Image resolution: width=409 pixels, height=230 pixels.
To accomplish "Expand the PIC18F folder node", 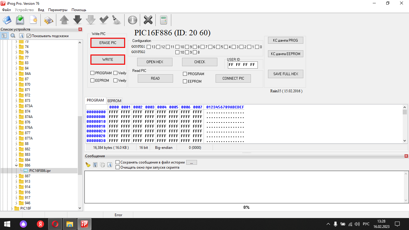I will coord(12,208).
